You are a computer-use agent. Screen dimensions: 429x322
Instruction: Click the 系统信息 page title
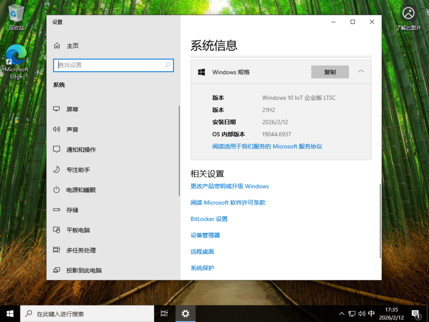[214, 45]
